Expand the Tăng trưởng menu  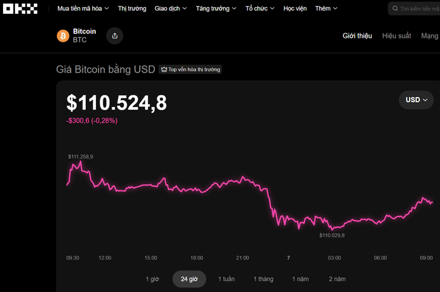[x=216, y=9]
